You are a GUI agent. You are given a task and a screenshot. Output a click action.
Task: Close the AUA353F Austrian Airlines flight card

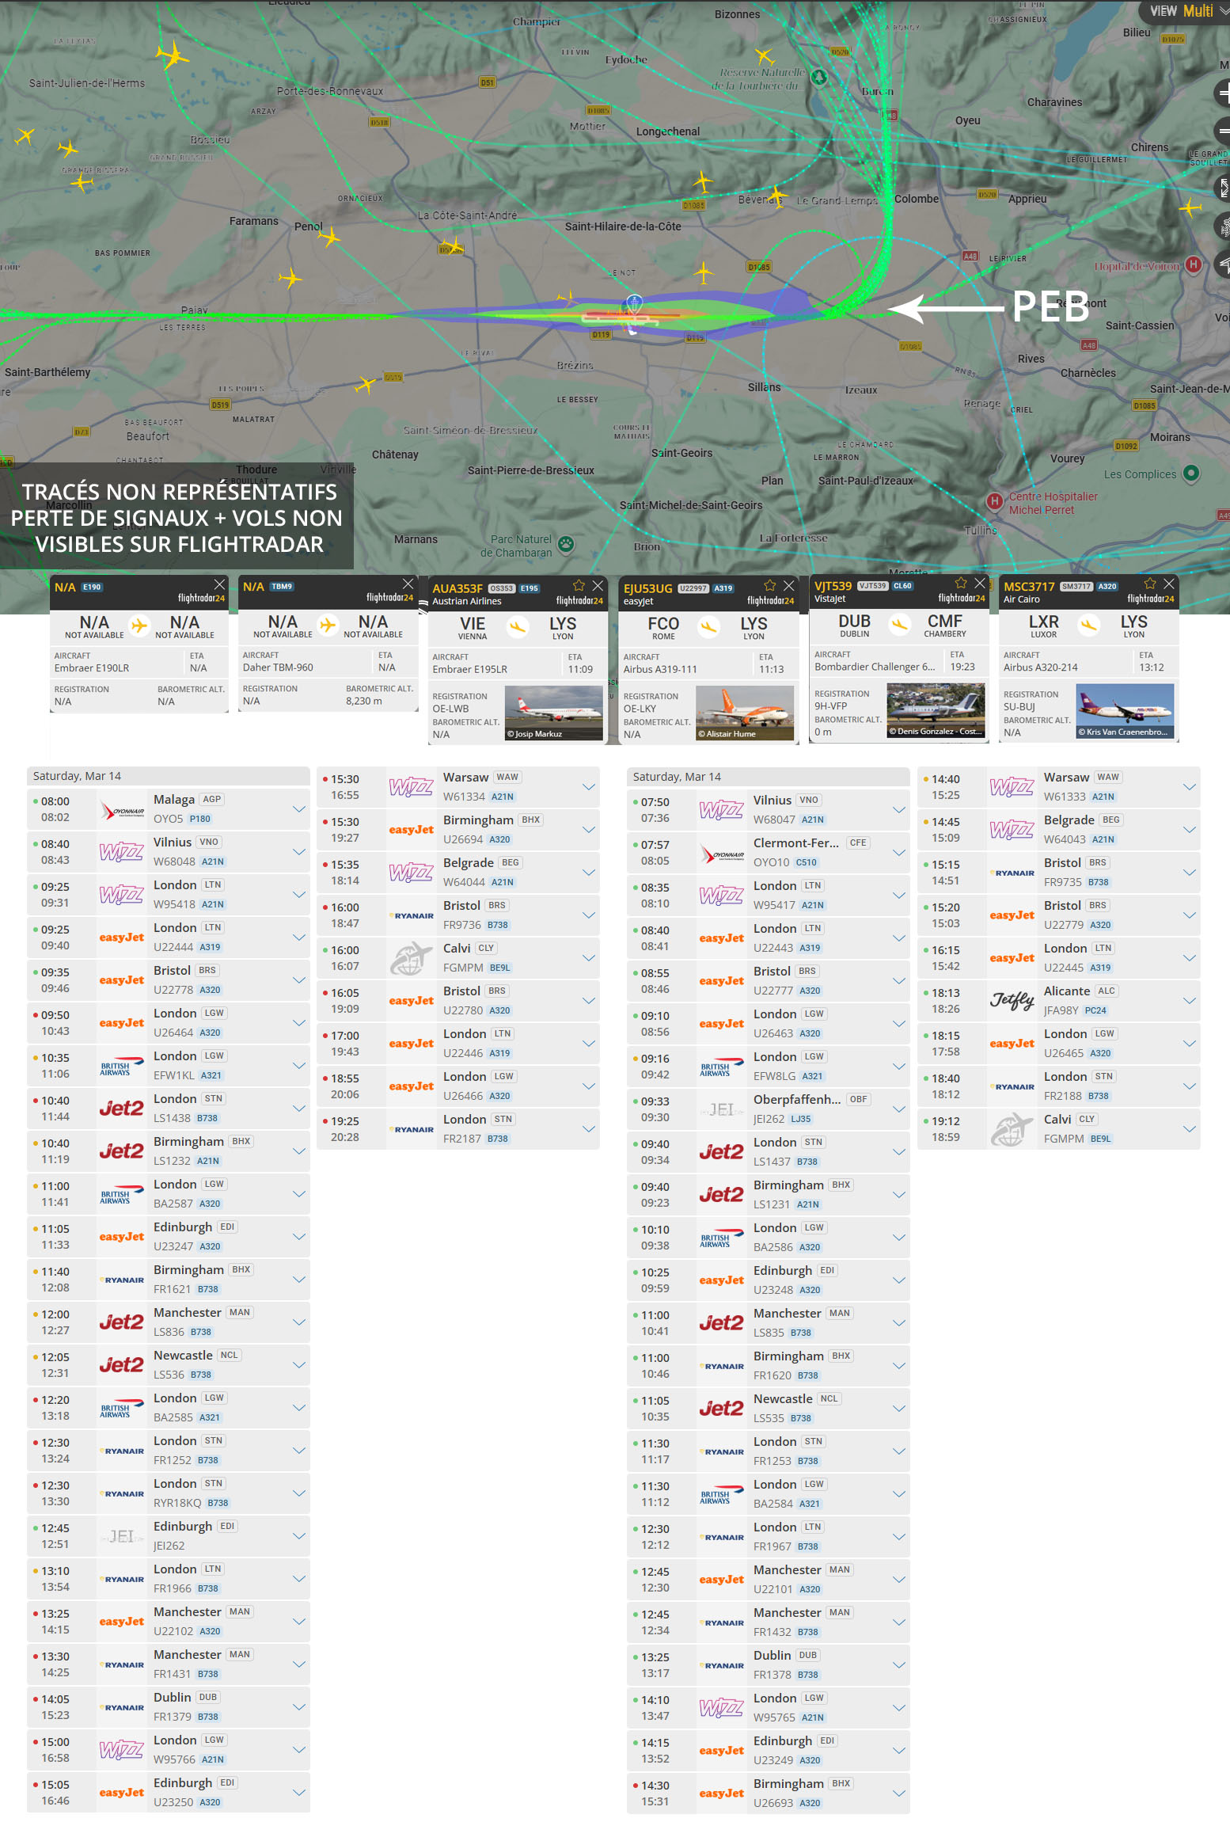point(598,586)
